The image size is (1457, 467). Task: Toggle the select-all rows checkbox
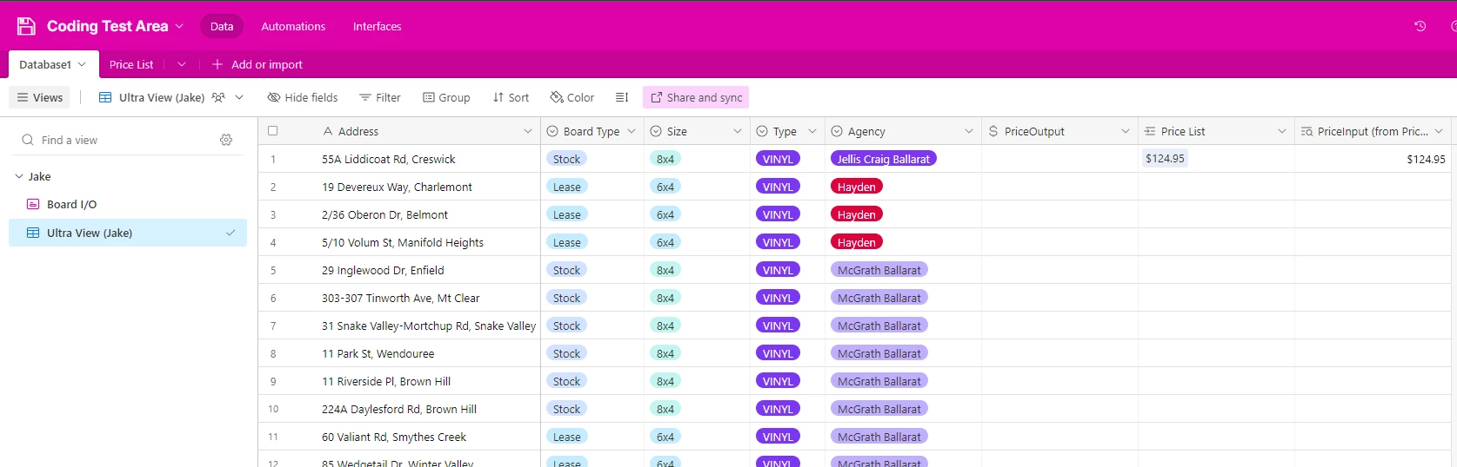[x=272, y=131]
